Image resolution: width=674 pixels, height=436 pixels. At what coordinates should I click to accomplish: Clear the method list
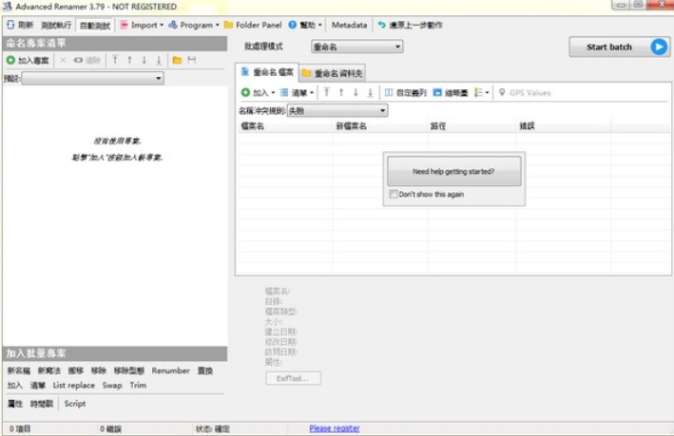pos(87,60)
